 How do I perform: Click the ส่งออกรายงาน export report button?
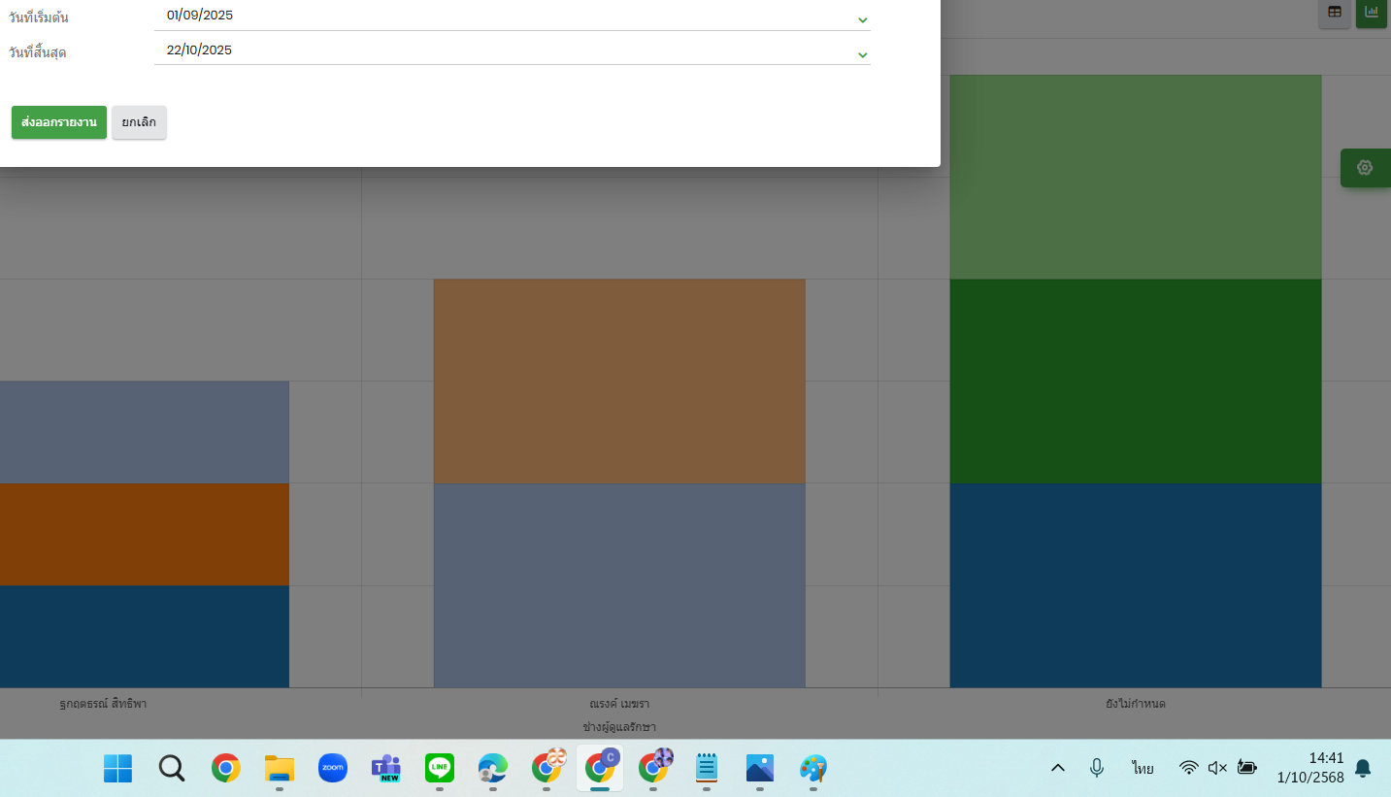59,122
